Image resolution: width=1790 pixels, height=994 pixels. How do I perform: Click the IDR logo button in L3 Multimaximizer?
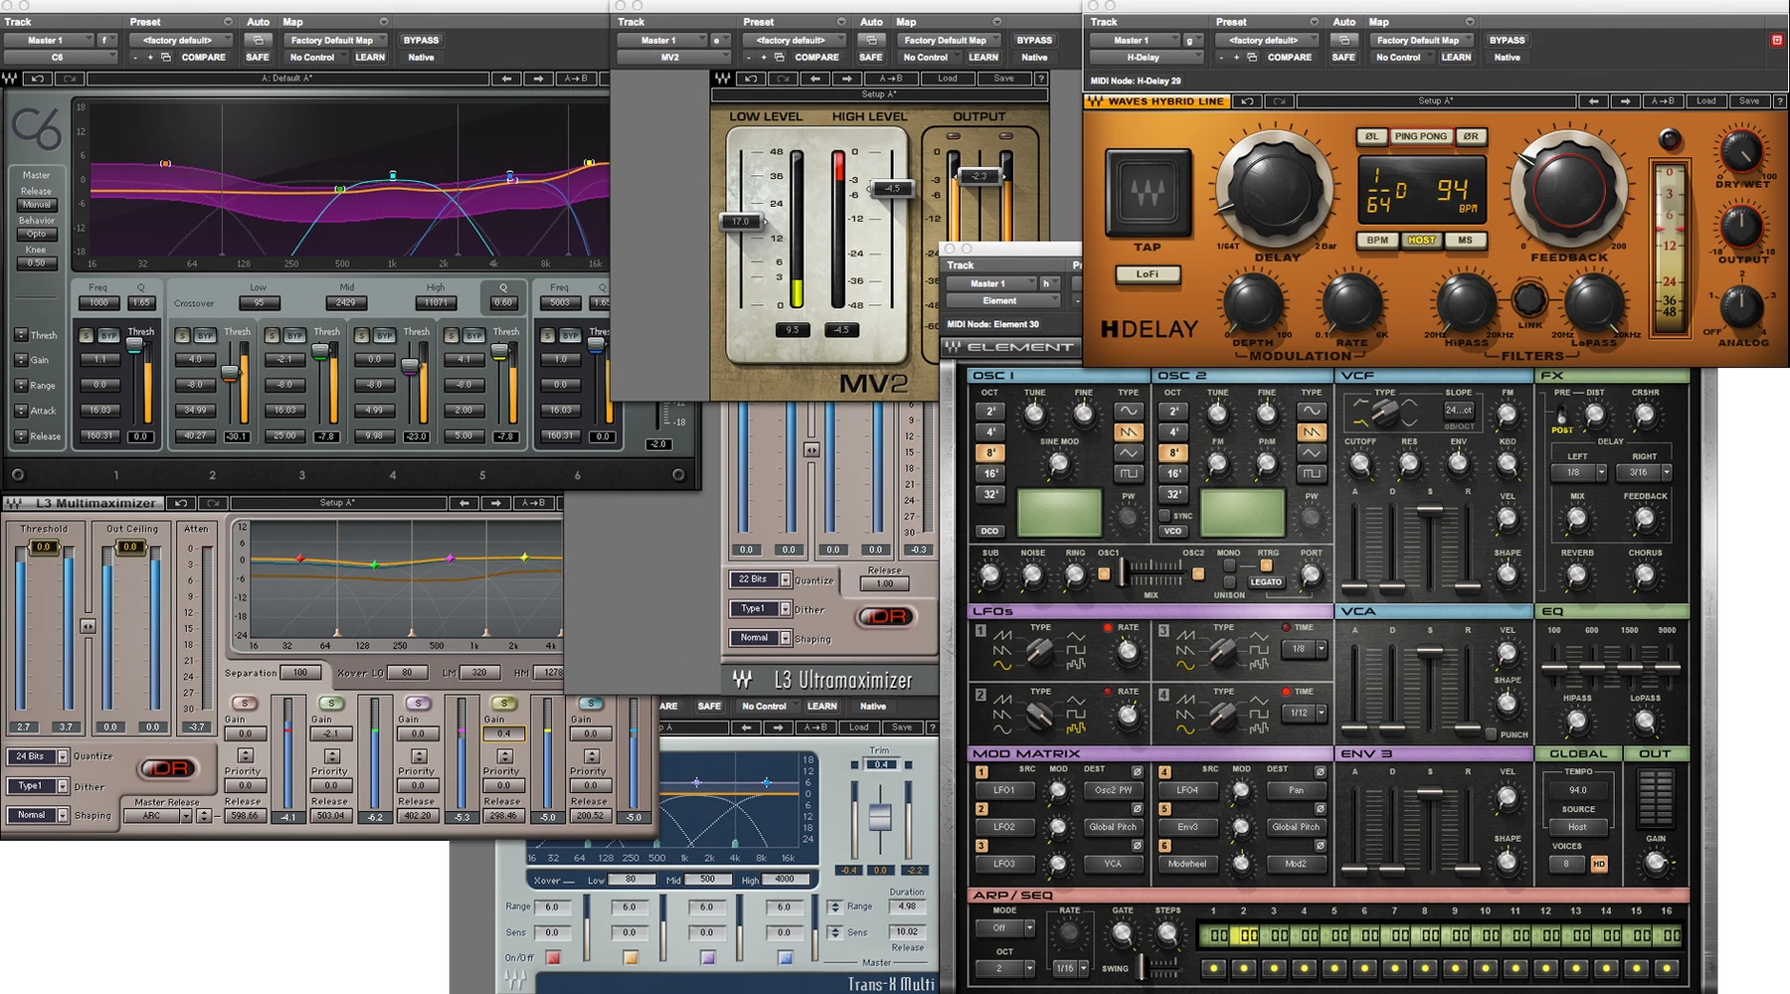168,768
